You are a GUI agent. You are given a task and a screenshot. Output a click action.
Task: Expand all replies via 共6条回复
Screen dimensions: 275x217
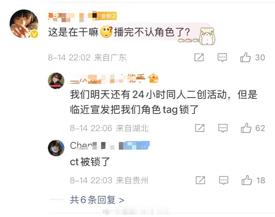tap(97, 200)
